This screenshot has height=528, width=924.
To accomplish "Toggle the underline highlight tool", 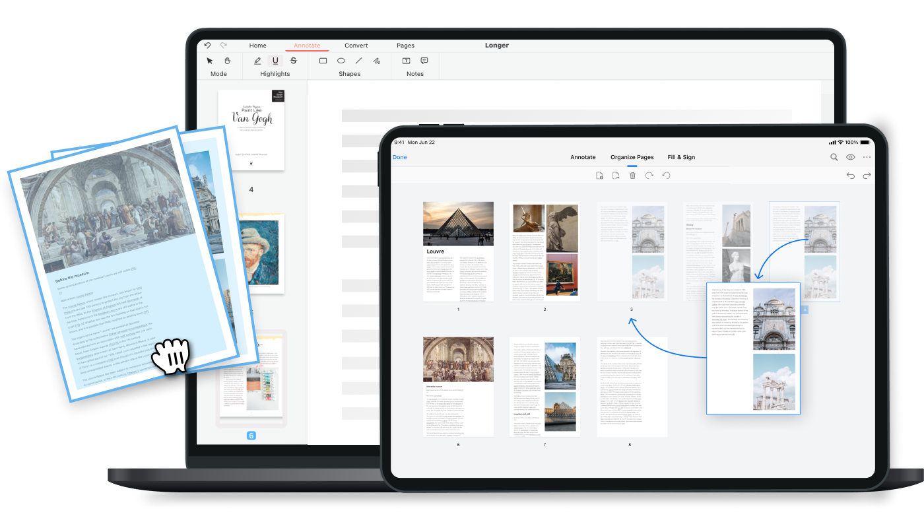I will (x=275, y=61).
